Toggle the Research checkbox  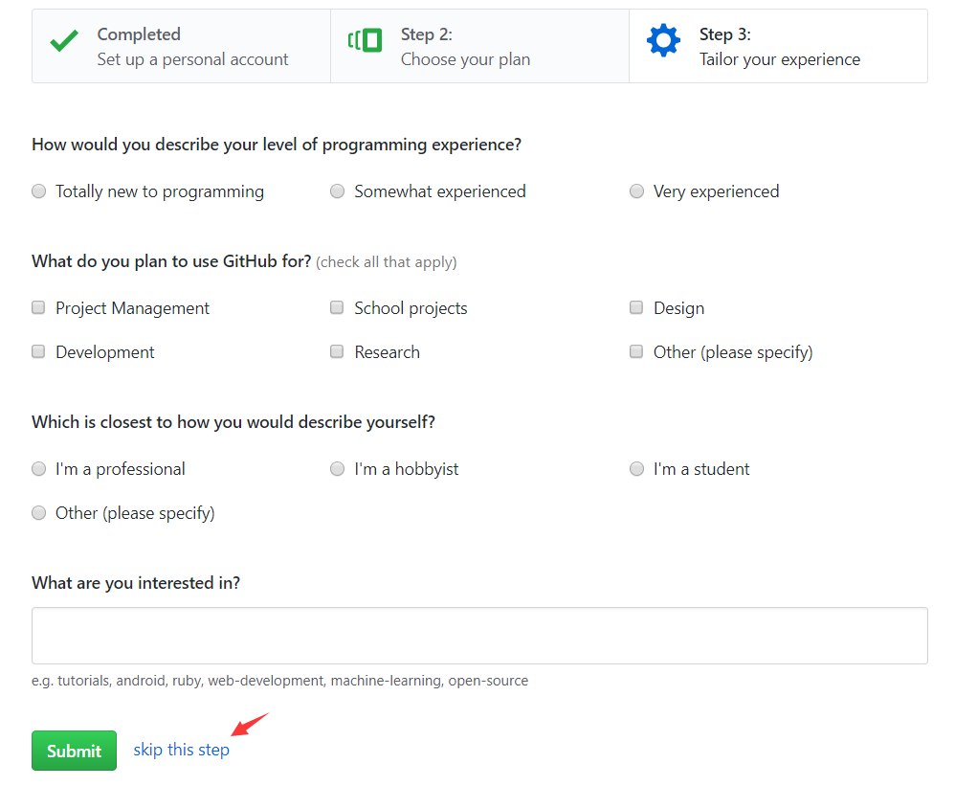pyautogui.click(x=337, y=352)
